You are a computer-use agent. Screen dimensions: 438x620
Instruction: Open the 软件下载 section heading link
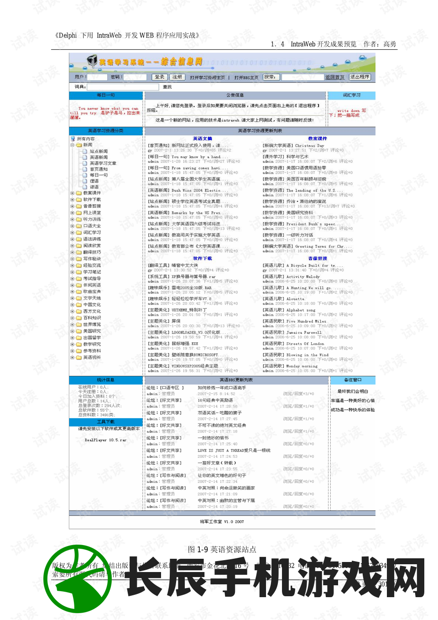[202, 259]
